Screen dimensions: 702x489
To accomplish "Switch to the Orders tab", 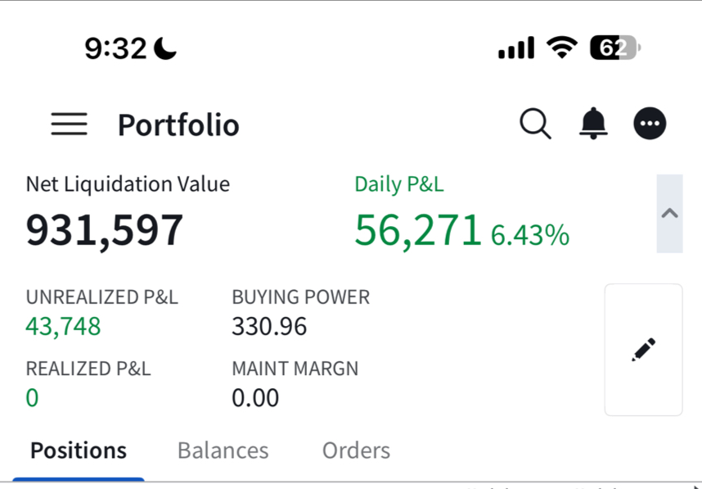I will click(x=356, y=451).
